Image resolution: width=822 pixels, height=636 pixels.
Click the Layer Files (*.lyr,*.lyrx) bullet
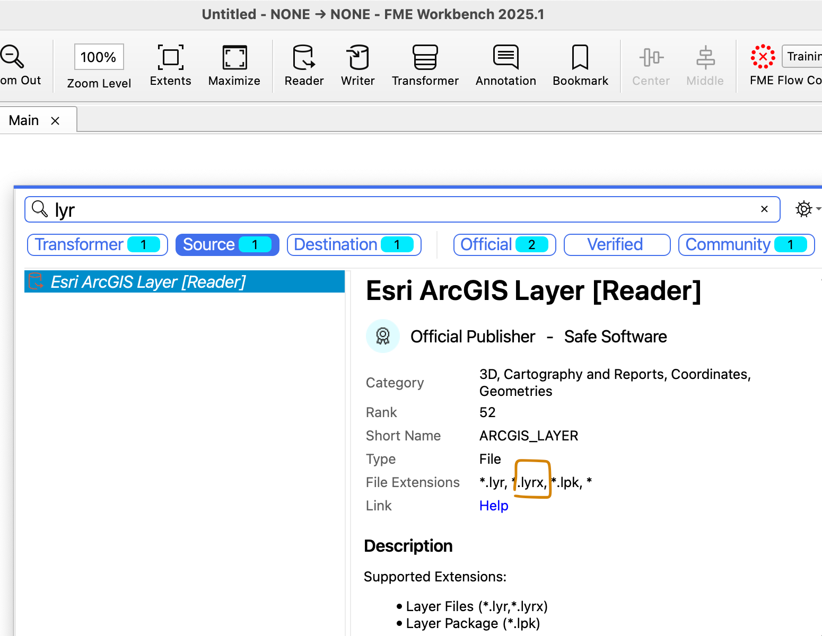click(x=477, y=606)
